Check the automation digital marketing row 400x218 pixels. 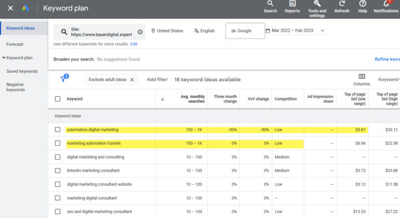click(58, 130)
